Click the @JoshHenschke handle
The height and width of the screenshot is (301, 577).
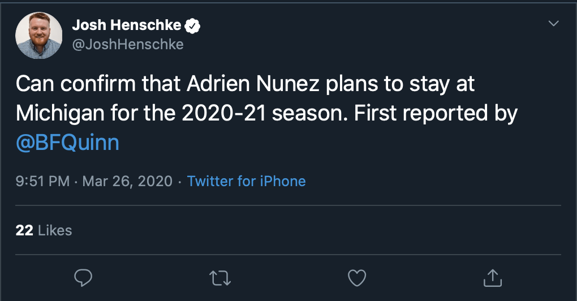pos(128,45)
